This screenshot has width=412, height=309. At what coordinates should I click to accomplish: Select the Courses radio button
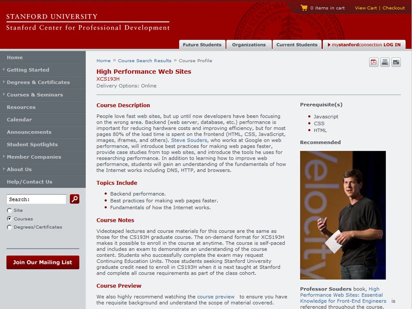[x=9, y=218]
